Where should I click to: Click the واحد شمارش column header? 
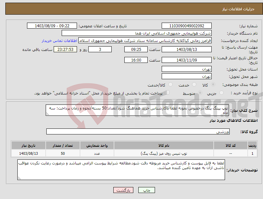(97, 145)
